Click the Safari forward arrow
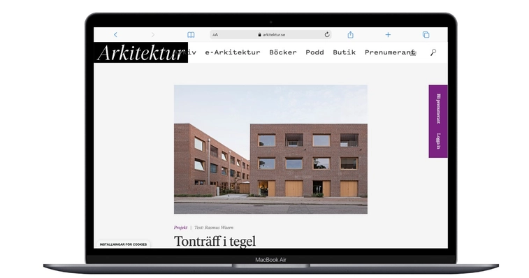This screenshot has height=278, width=529. (x=153, y=35)
